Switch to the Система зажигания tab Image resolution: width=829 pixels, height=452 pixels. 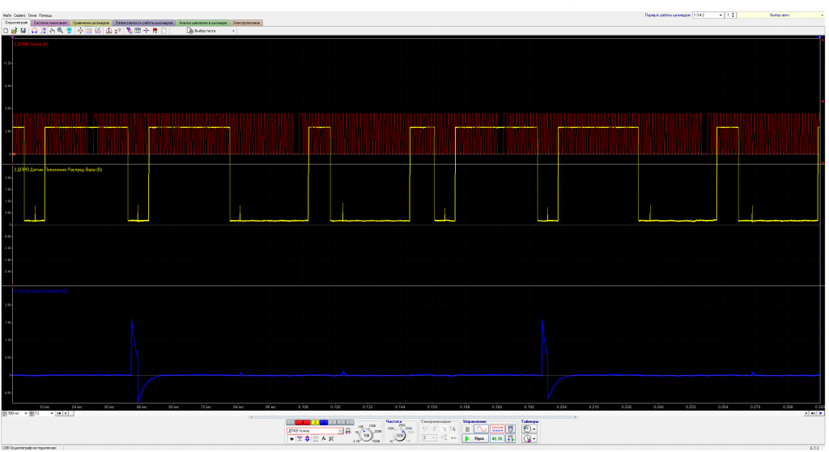tap(50, 23)
